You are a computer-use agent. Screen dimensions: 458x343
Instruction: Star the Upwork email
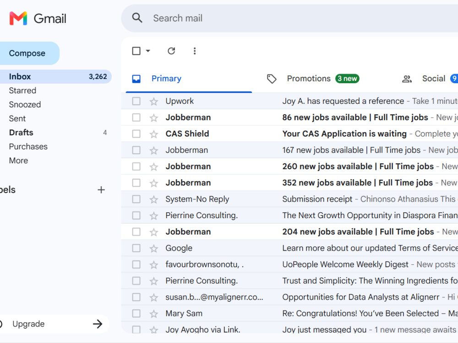point(153,102)
